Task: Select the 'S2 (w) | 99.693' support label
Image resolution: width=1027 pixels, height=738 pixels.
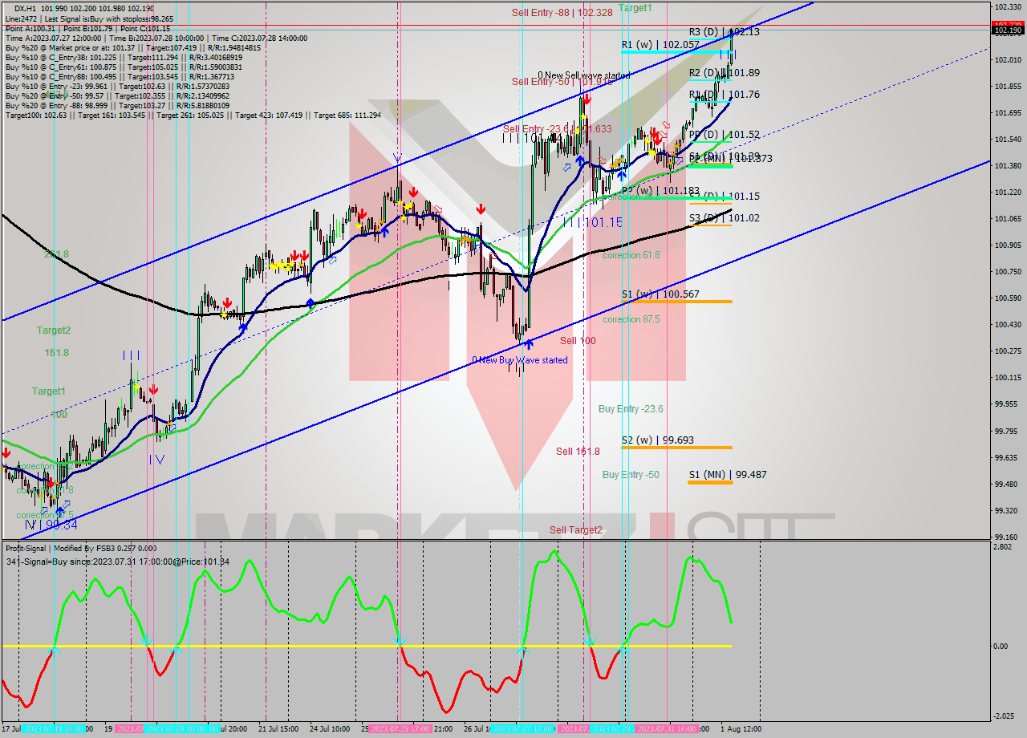Action: point(657,440)
